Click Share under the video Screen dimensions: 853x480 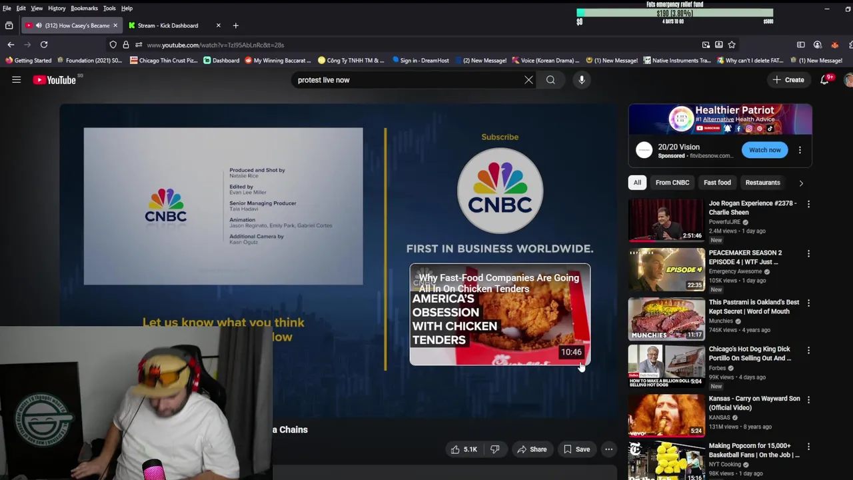pos(532,449)
